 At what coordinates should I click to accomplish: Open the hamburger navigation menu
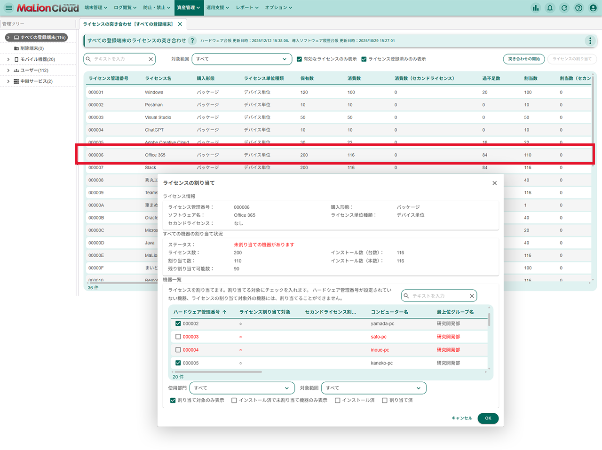(8, 8)
